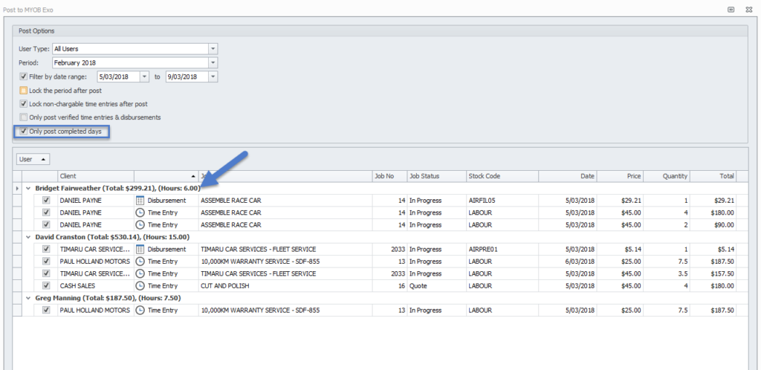Image resolution: width=761 pixels, height=370 pixels.
Task: Uncheck the AIRFIL05 disbursement row checkbox
Action: point(46,201)
